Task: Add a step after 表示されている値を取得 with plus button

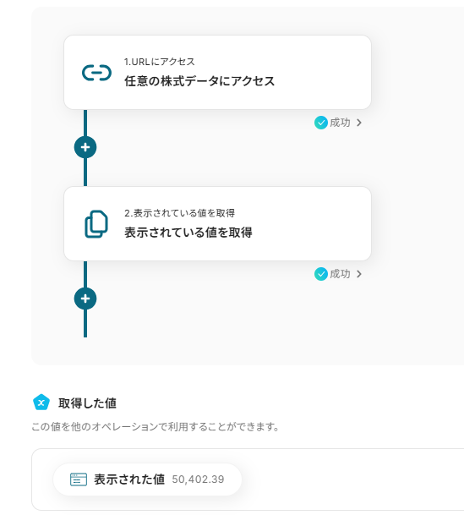Action: [x=85, y=299]
